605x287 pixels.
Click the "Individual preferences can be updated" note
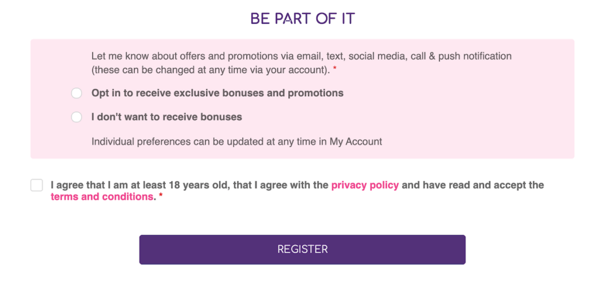(236, 142)
